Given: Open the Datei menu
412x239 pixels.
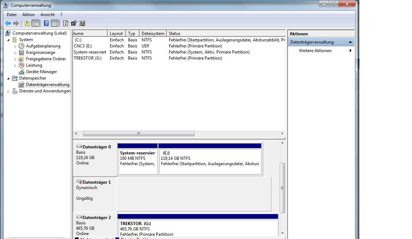Looking at the screenshot, I should tap(11, 15).
